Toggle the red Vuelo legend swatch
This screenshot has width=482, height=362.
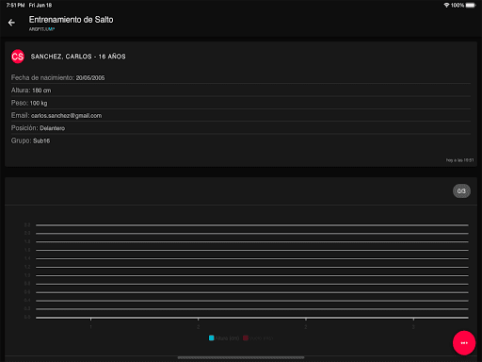246,338
